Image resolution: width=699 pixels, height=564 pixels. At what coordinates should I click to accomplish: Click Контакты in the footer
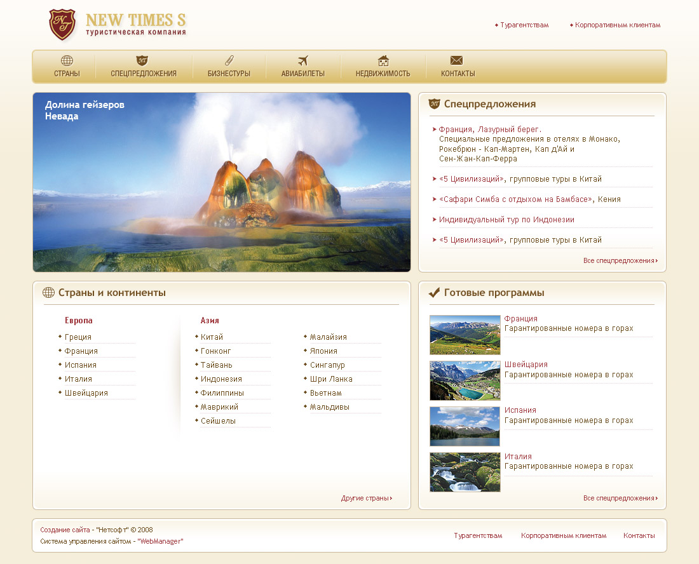click(x=639, y=535)
